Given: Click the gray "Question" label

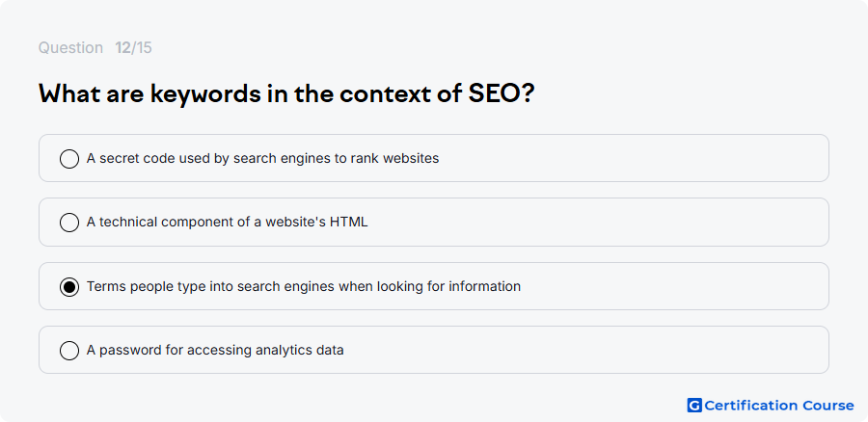Looking at the screenshot, I should pos(70,48).
